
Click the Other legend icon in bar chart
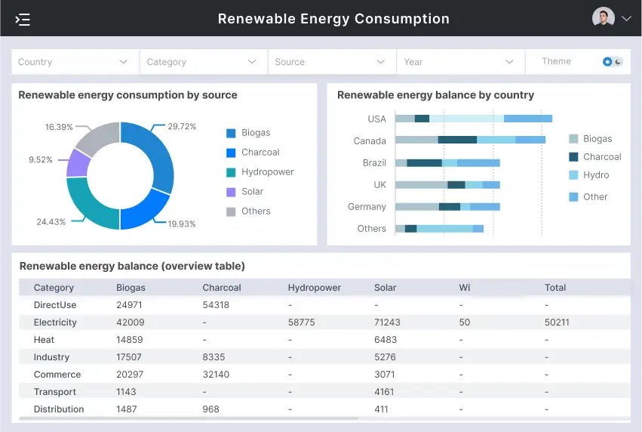tap(573, 197)
